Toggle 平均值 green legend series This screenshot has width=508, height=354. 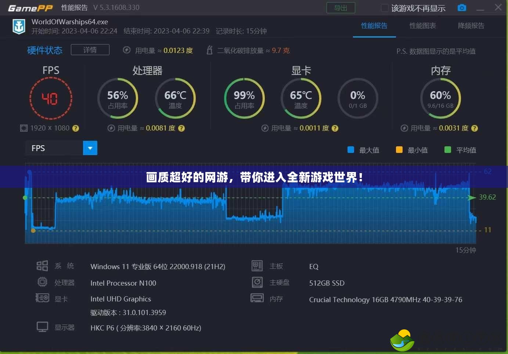tap(448, 150)
